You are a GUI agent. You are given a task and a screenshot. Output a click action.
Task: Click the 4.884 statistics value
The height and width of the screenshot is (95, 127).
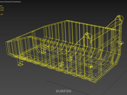pyautogui.click(x=2, y=10)
